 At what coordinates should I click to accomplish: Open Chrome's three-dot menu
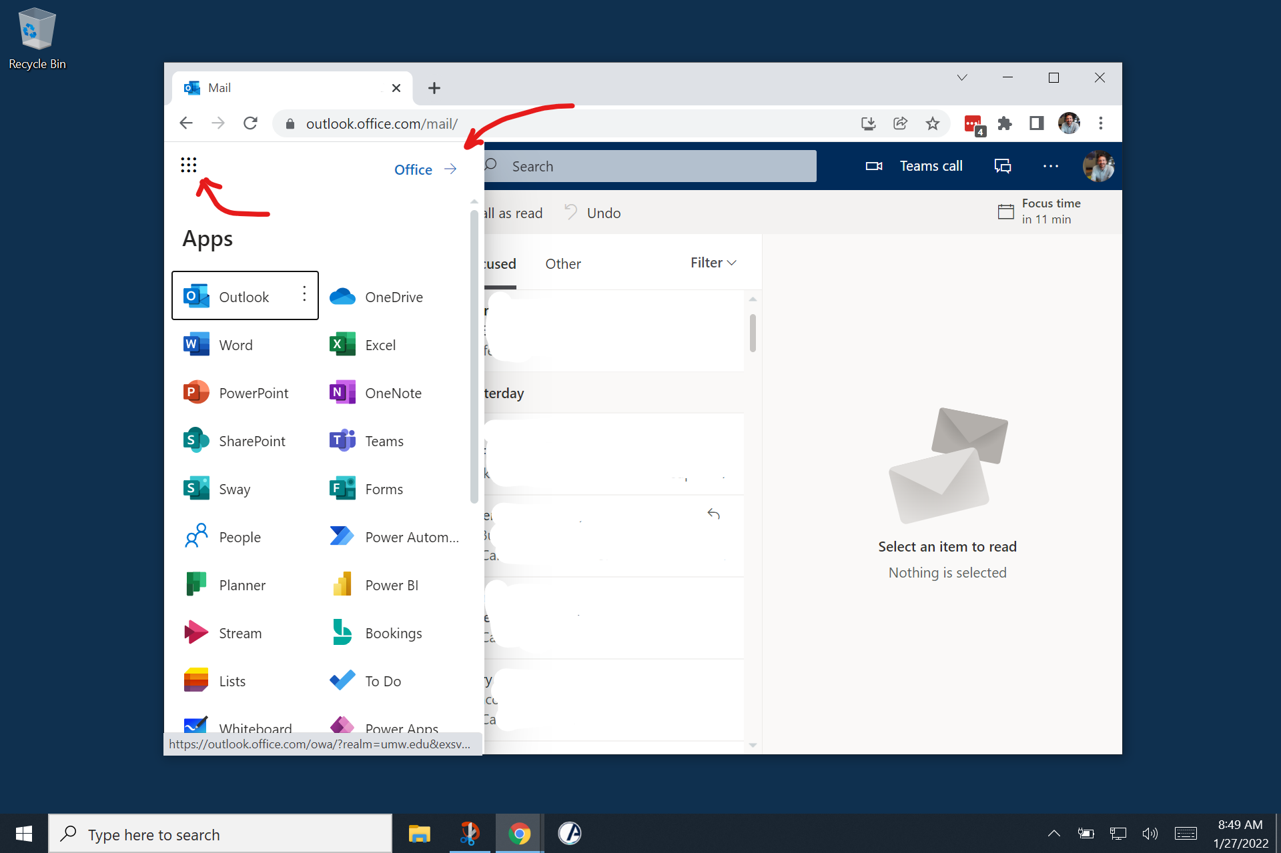pyautogui.click(x=1101, y=123)
